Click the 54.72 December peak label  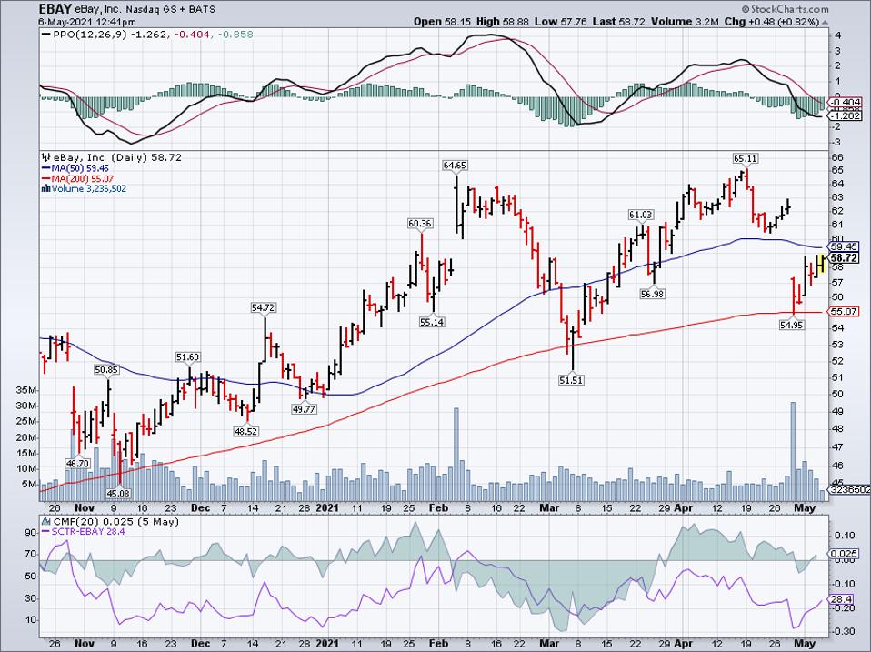click(264, 307)
